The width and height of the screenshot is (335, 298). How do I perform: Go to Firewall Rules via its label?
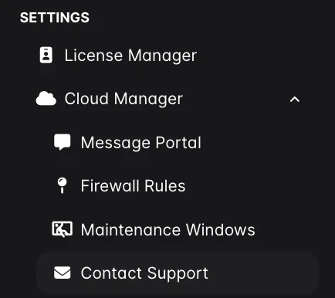coord(133,186)
